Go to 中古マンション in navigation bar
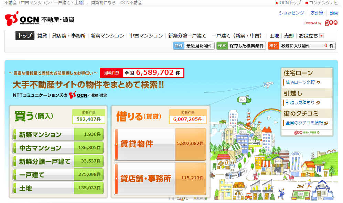This screenshot has height=203, width=343. [146, 36]
